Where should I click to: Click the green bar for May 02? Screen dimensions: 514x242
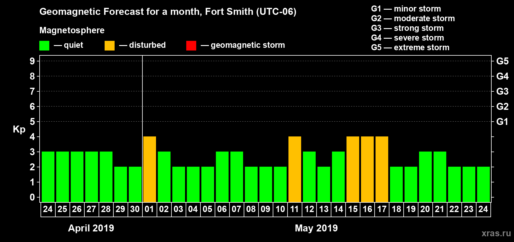164,177
